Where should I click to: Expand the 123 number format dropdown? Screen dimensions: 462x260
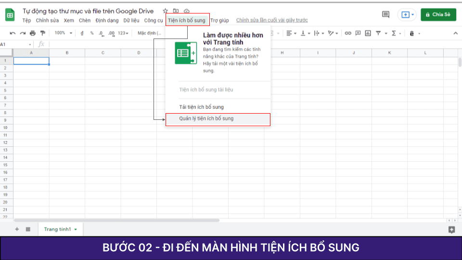124,33
